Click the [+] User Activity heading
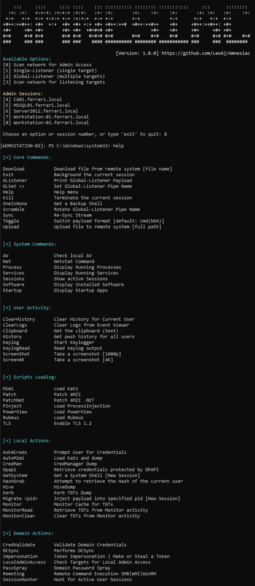 click(x=27, y=307)
